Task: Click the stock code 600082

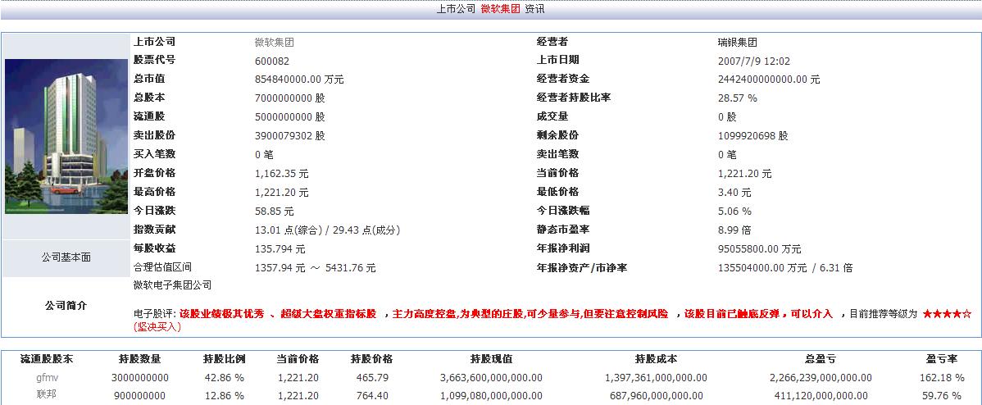Action: [x=272, y=61]
